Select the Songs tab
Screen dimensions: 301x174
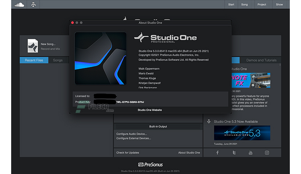coord(58,60)
